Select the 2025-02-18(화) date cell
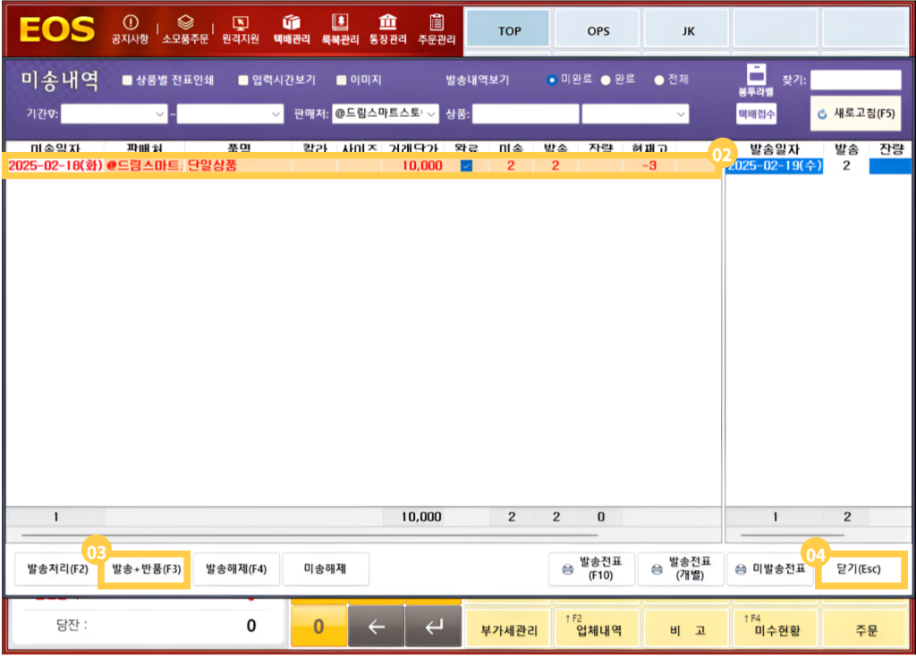The image size is (916, 656). click(x=55, y=165)
